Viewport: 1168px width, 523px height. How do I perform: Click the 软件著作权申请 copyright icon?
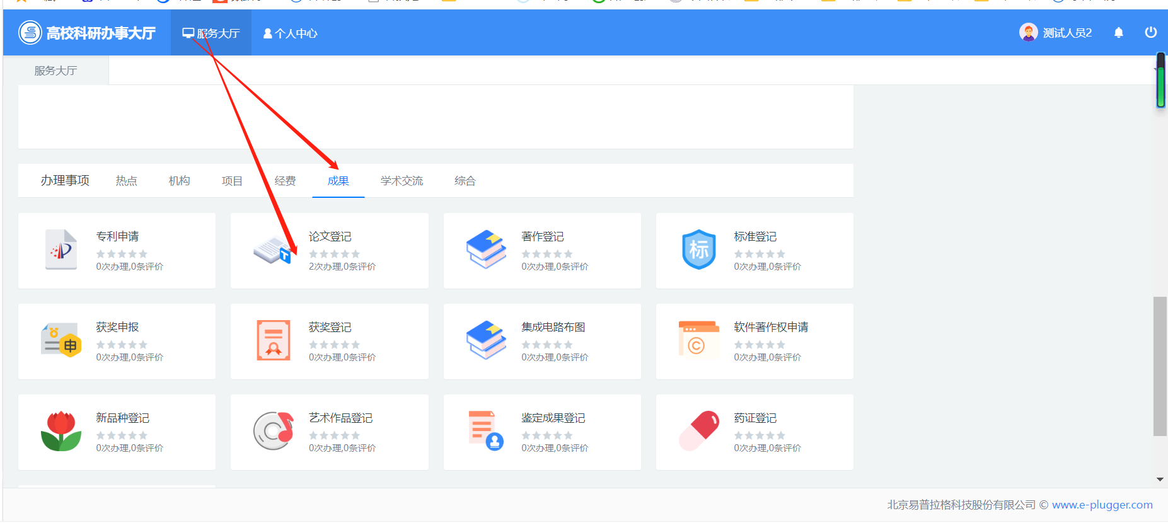click(x=698, y=341)
